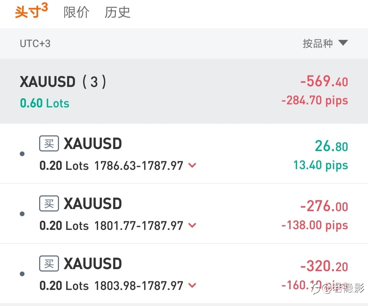Expand chevron of the 1801.77 position

point(192,225)
